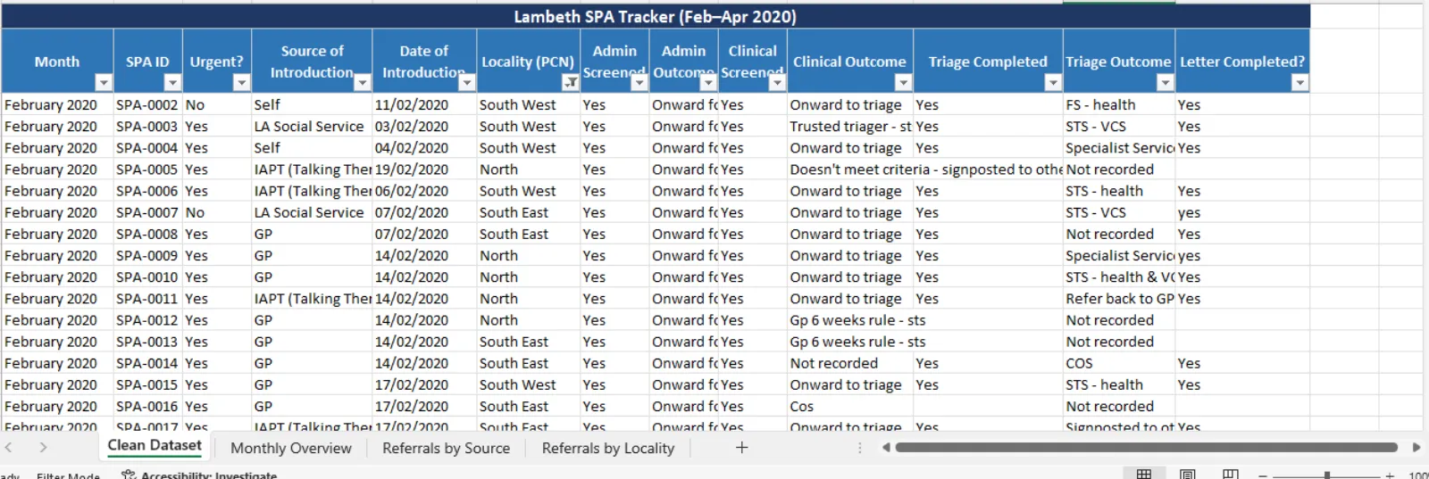Open the SPA ID filter dropdown
The image size is (1429, 479).
pyautogui.click(x=172, y=83)
